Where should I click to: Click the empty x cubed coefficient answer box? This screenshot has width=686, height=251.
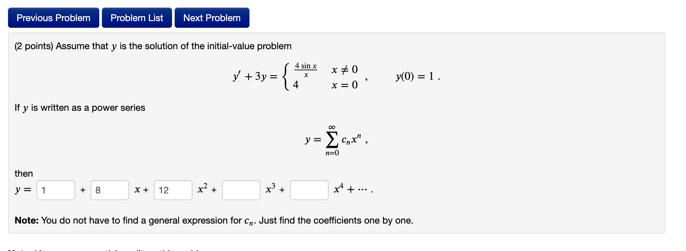coord(241,190)
